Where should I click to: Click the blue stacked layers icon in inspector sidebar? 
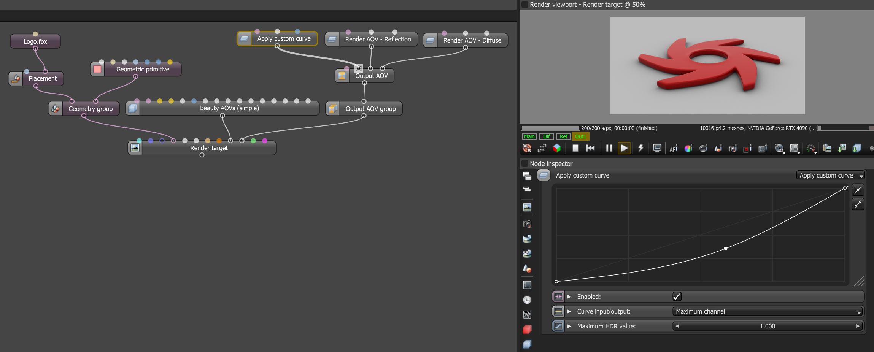pos(527,344)
